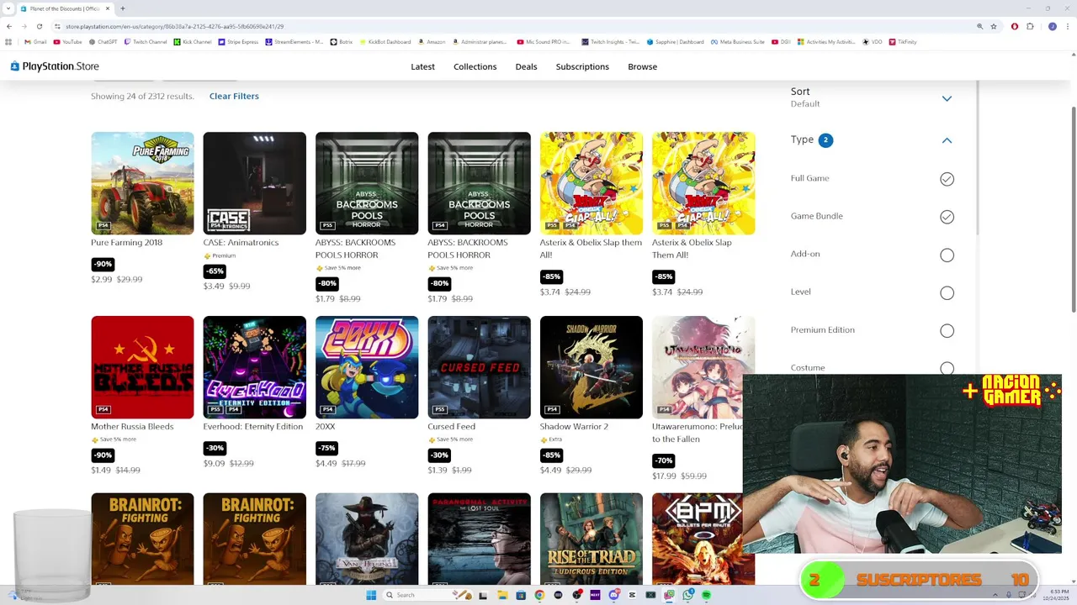Click the PlayStation Store logo
The height and width of the screenshot is (605, 1077).
click(55, 66)
